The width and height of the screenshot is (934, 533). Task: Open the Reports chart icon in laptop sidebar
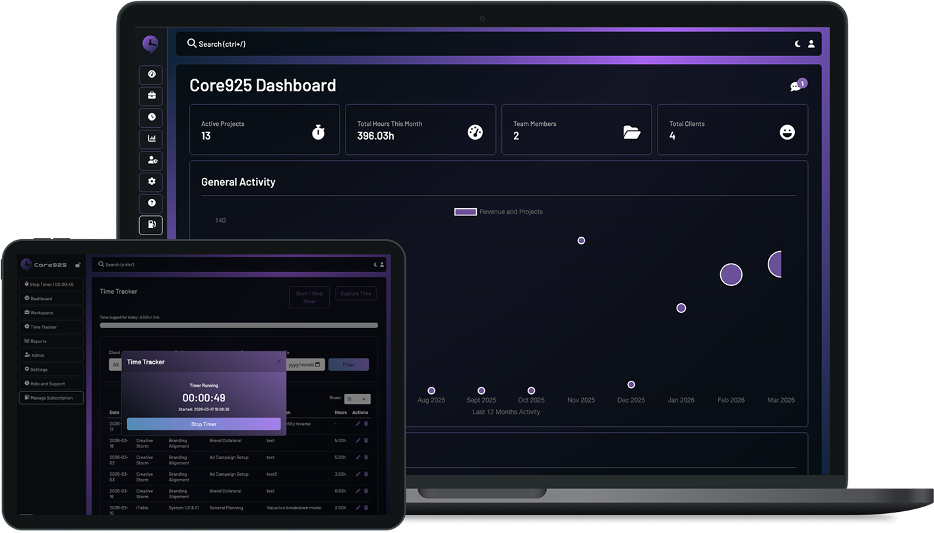click(151, 138)
